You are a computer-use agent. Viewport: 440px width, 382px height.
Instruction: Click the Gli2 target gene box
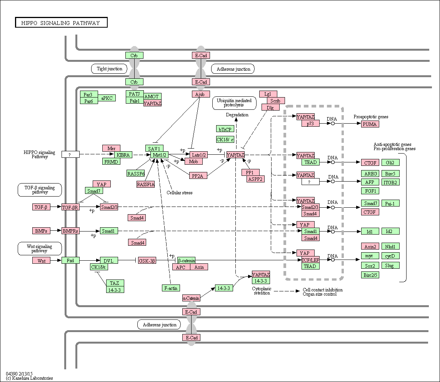click(x=391, y=163)
